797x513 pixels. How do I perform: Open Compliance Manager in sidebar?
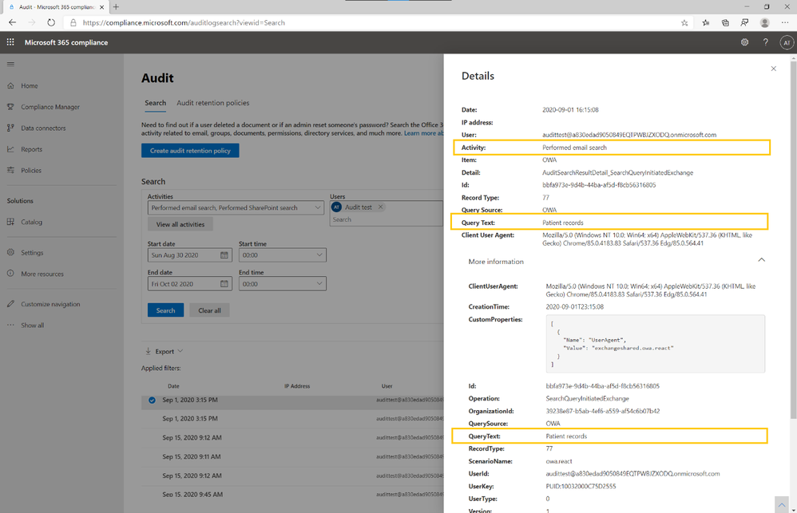50,107
